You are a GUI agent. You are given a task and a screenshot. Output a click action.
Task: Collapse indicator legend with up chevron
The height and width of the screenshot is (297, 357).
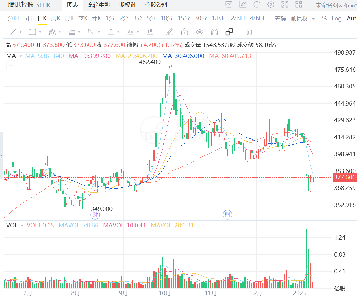coord(11,65)
